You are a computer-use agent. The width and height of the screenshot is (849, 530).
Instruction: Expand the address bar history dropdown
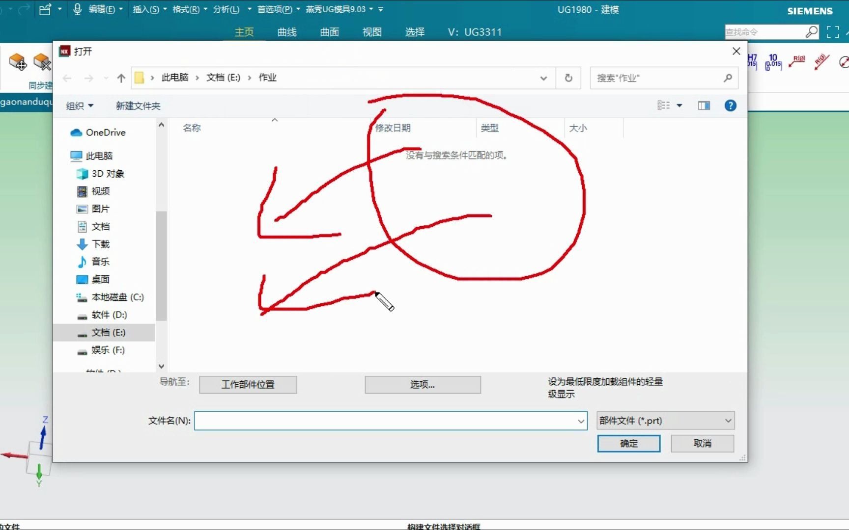coord(543,78)
